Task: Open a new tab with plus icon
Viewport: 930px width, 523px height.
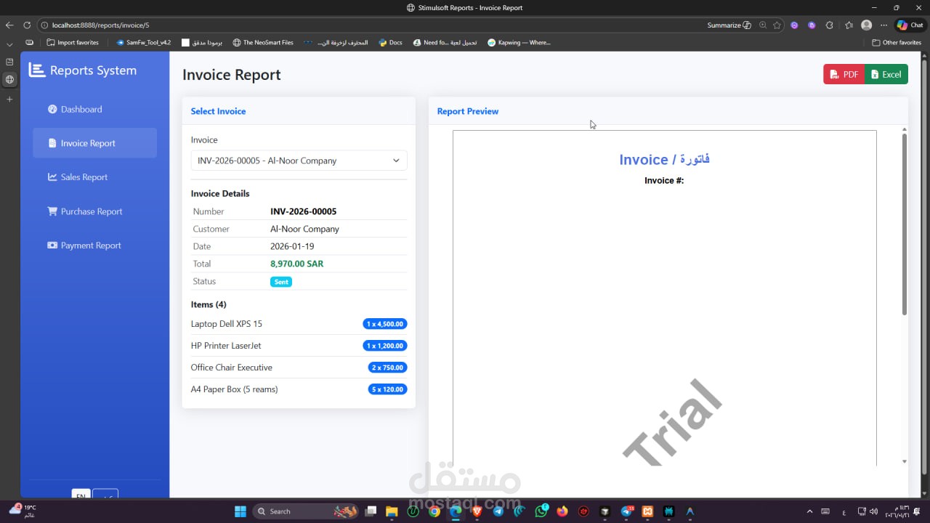Action: [x=9, y=99]
